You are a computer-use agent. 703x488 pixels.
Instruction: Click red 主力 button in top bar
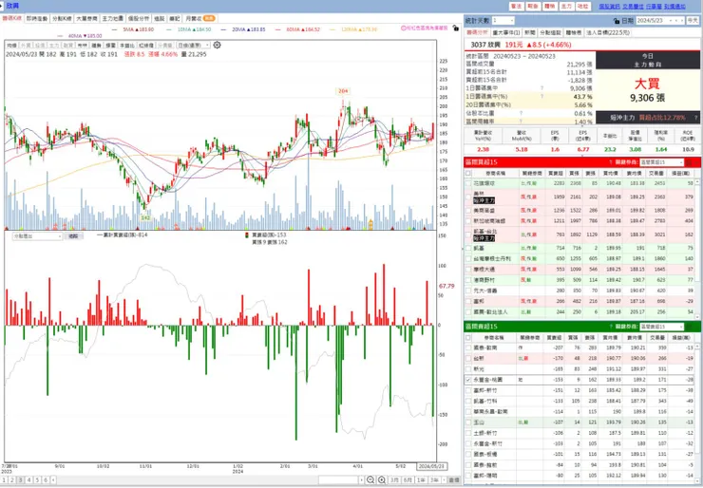[567, 7]
